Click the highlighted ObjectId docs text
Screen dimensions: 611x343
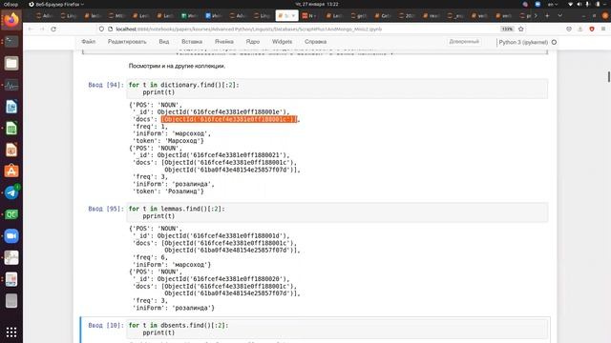pyautogui.click(x=229, y=119)
